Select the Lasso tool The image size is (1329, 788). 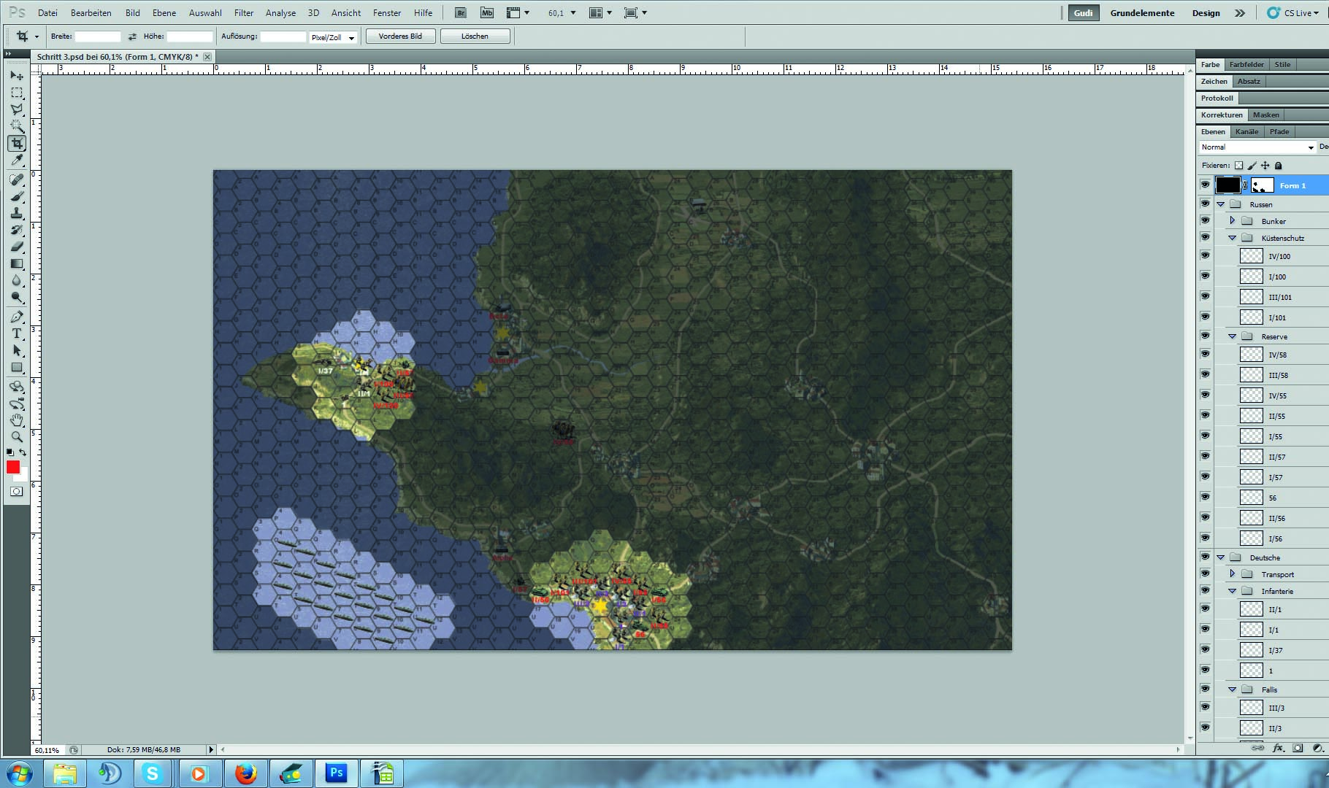point(17,109)
